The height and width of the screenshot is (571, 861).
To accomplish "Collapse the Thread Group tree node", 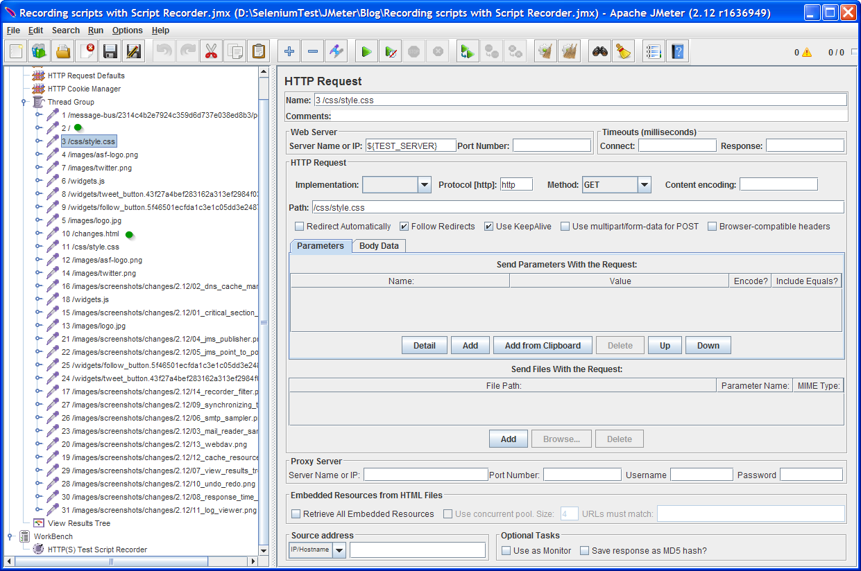I will point(24,102).
